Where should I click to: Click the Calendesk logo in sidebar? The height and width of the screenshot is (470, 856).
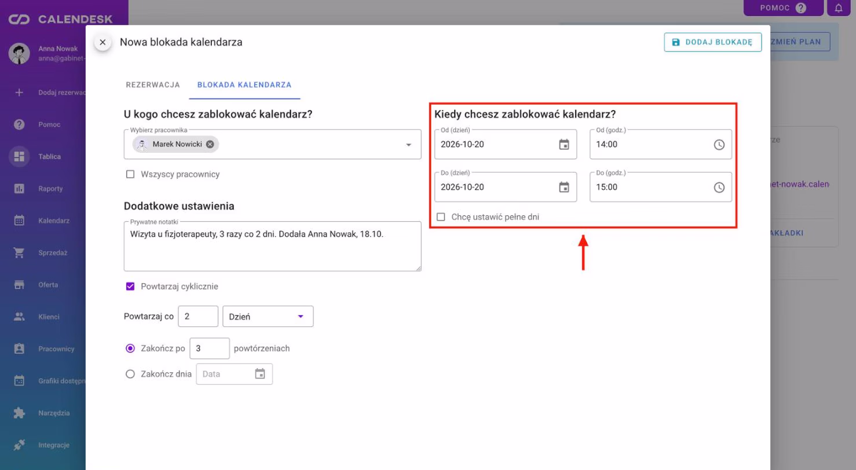click(60, 20)
